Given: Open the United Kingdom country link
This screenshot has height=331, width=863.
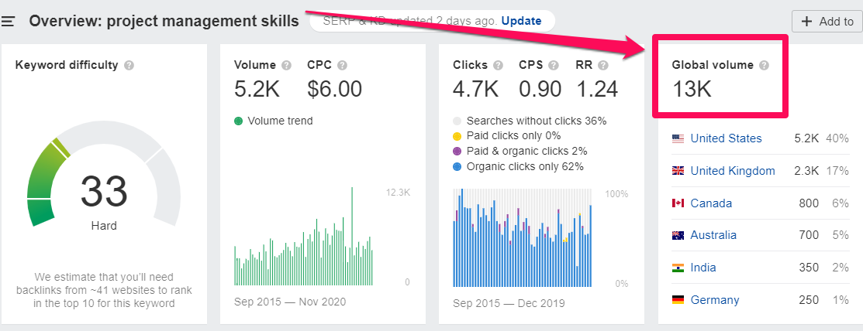Looking at the screenshot, I should point(732,171).
